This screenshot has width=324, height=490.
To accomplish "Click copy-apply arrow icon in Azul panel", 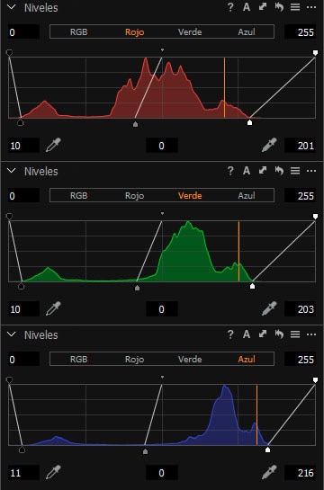I will point(263,334).
